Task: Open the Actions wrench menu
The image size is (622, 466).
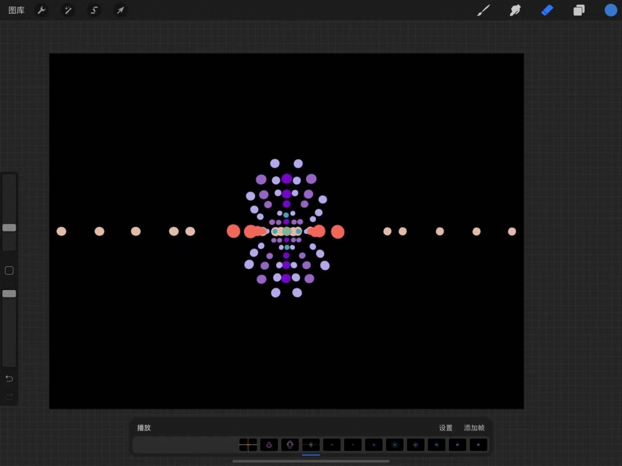Action: tap(42, 11)
